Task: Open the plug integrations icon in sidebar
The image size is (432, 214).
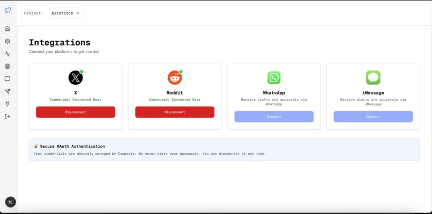Action: [x=8, y=104]
